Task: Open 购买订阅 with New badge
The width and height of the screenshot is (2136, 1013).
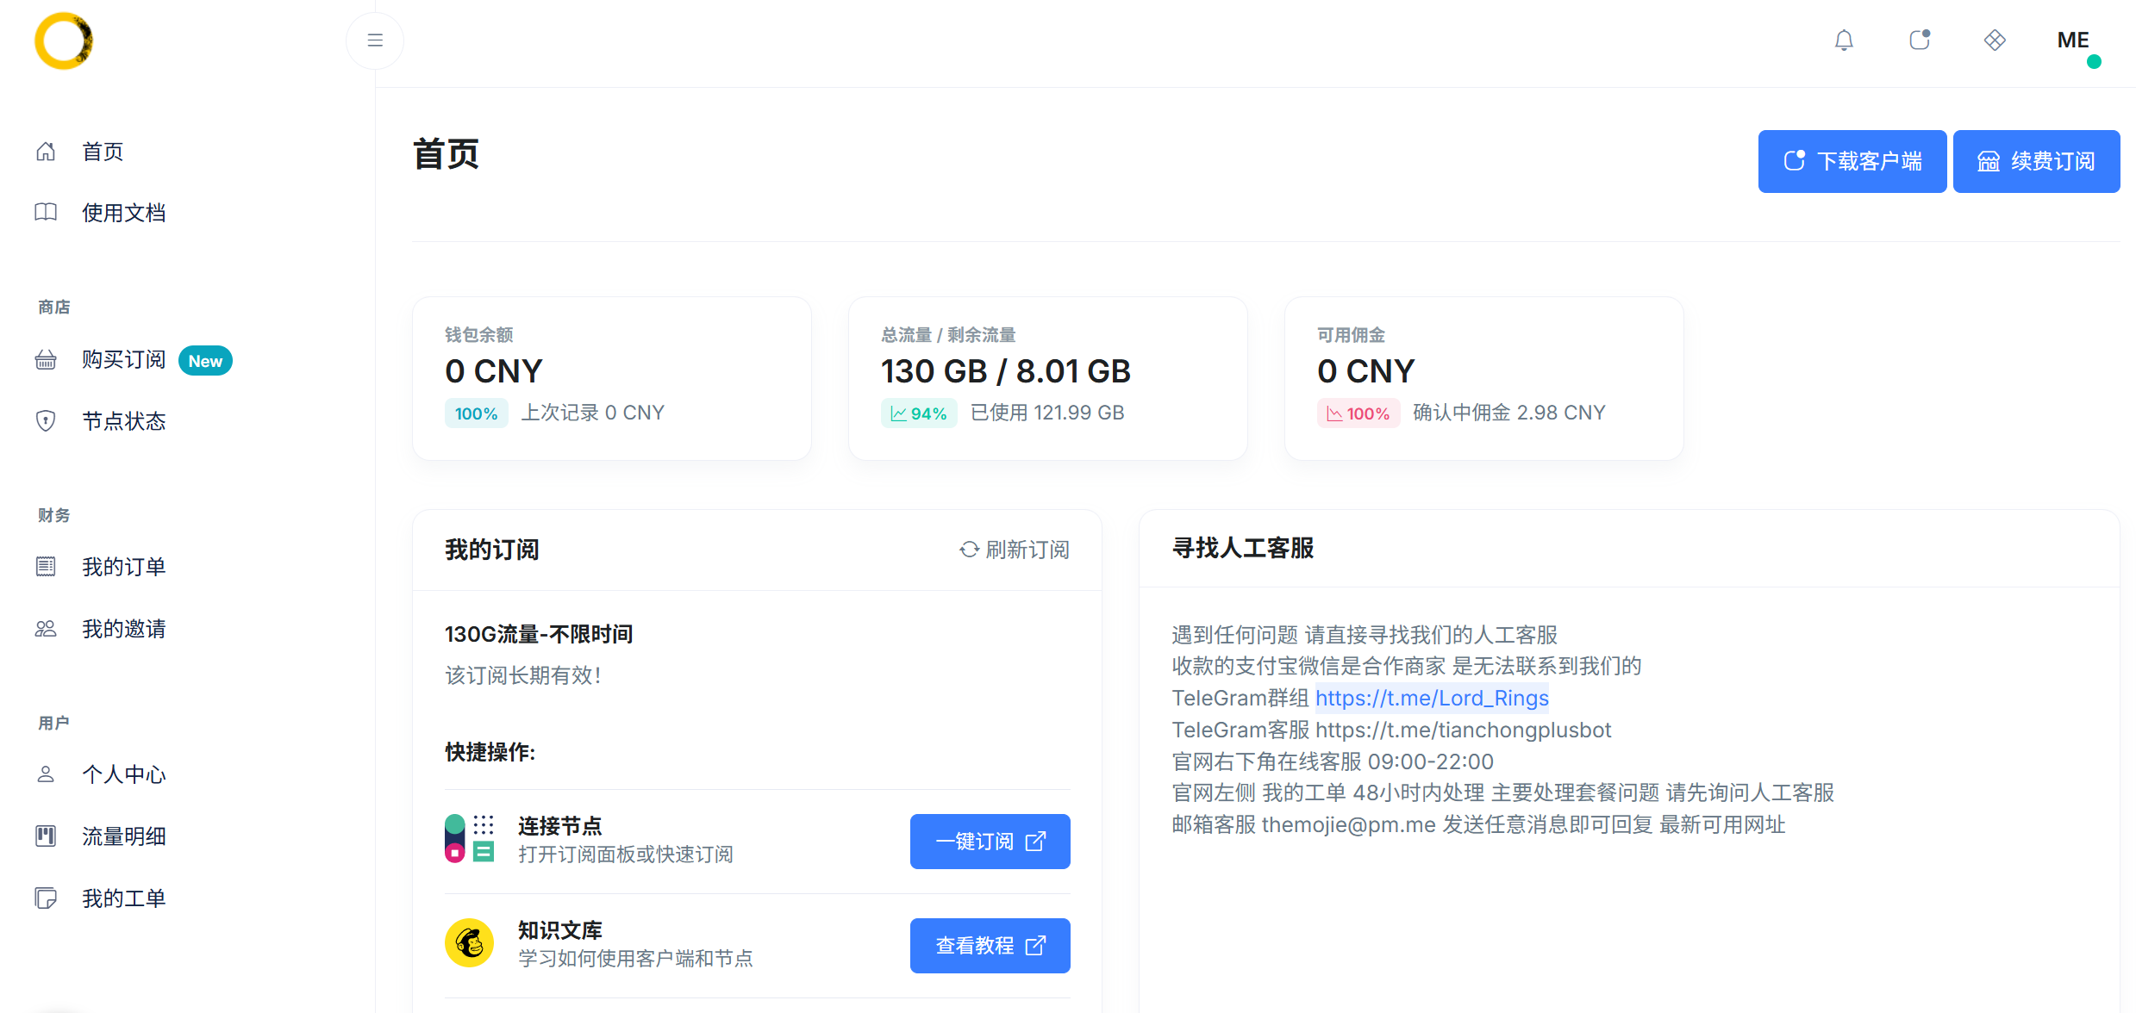Action: click(x=123, y=360)
